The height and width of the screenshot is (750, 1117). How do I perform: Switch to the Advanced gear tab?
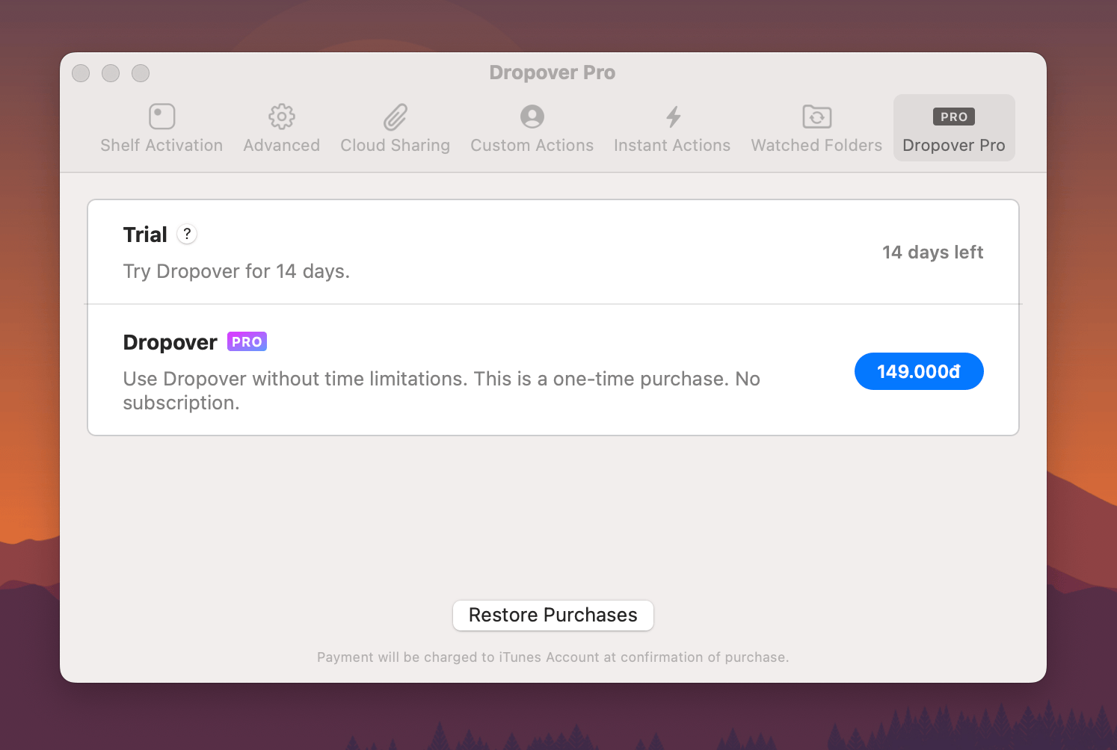pyautogui.click(x=281, y=128)
